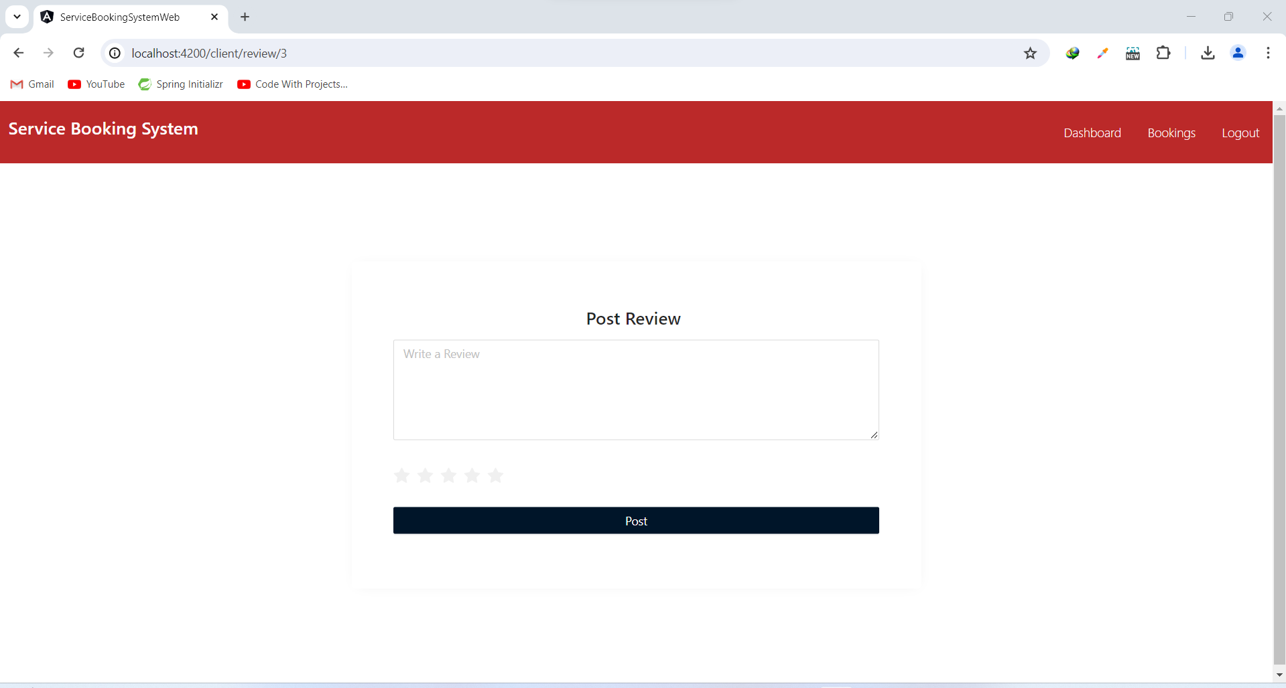Open Chrome three-dot menu
This screenshot has width=1286, height=688.
click(x=1268, y=53)
